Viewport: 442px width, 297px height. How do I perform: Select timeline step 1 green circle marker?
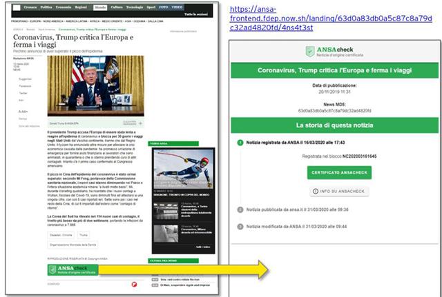pyautogui.click(x=239, y=143)
